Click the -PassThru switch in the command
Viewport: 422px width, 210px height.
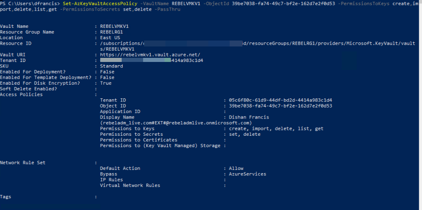(168, 9)
